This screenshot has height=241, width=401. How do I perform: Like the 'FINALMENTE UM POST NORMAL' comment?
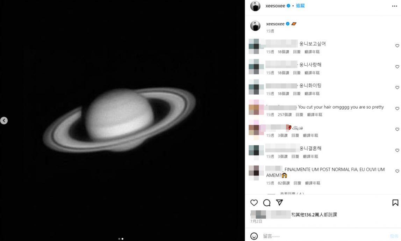(397, 171)
